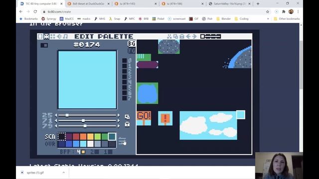Select the blue pond sprite
The height and width of the screenshot is (179, 319).
148,93
